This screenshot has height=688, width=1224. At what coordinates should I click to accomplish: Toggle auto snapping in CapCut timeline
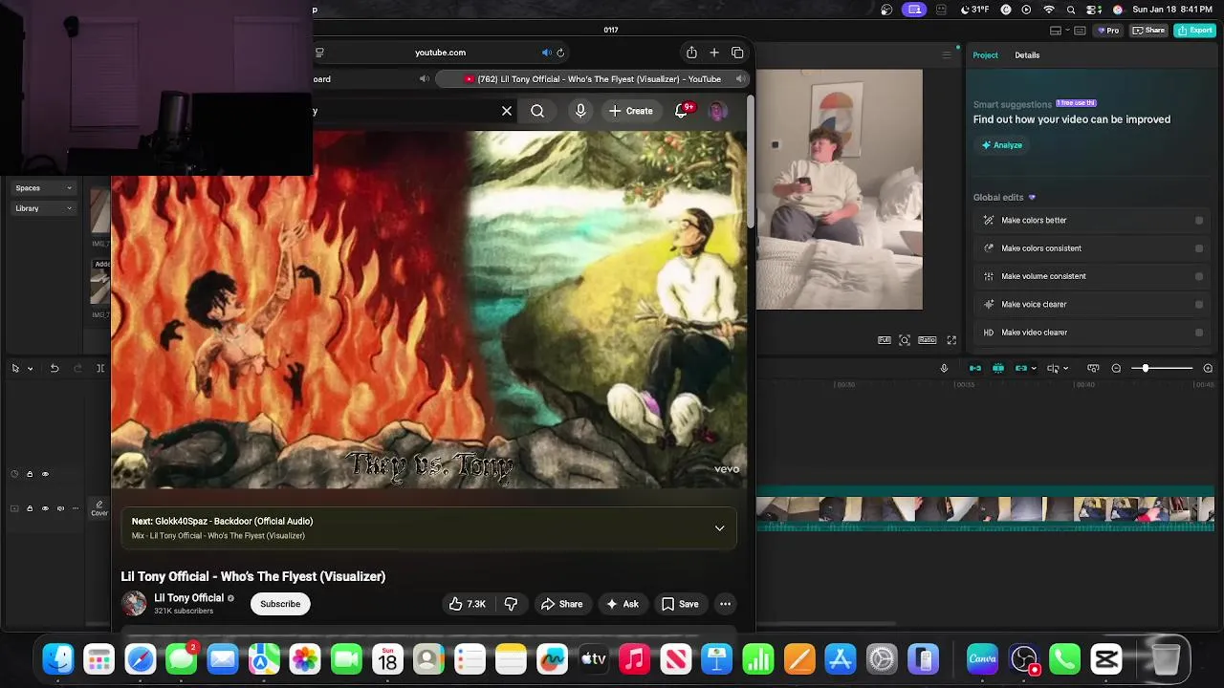(998, 368)
